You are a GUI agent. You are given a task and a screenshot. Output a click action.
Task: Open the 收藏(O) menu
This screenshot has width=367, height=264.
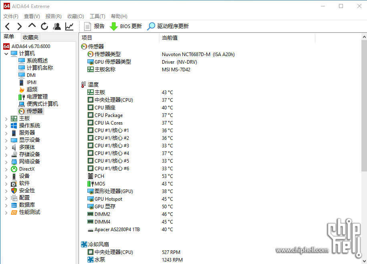(x=75, y=16)
